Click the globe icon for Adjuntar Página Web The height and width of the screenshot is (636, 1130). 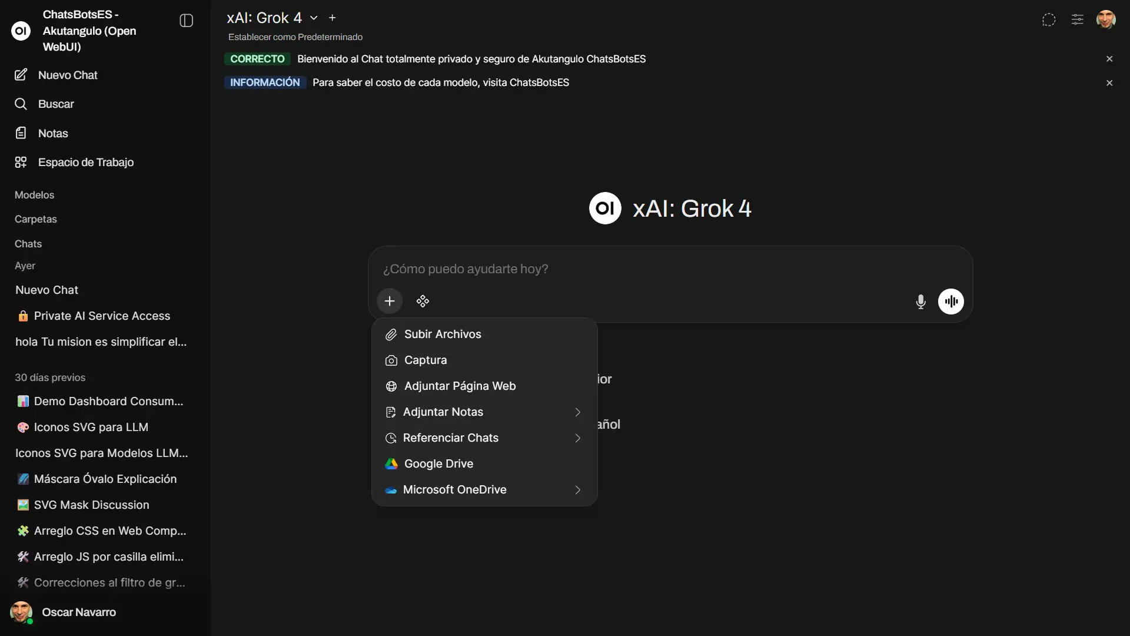point(391,386)
